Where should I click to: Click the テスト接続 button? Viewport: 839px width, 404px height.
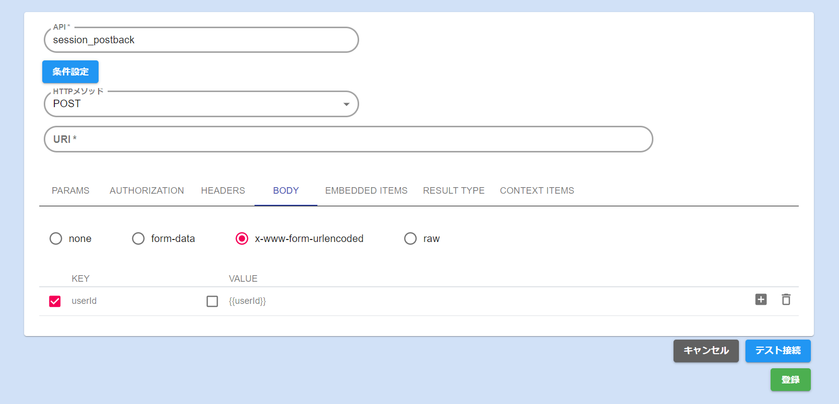click(778, 351)
